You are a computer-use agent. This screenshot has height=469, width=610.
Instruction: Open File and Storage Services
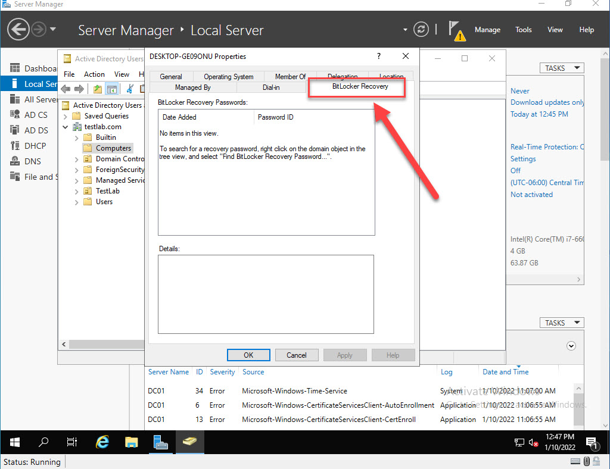(33, 177)
